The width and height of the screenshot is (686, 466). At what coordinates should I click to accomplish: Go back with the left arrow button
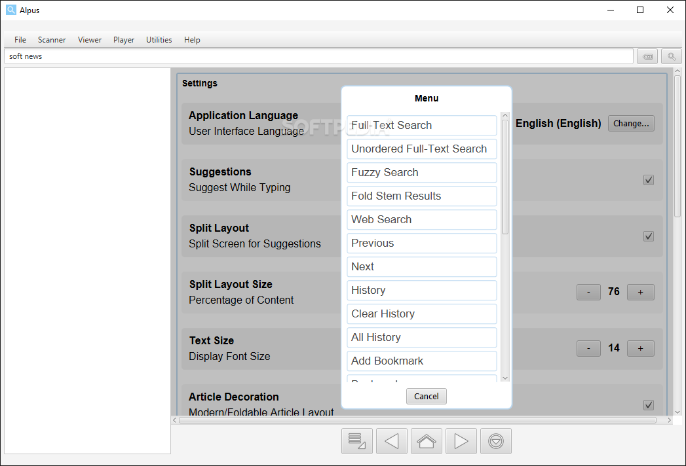click(392, 441)
